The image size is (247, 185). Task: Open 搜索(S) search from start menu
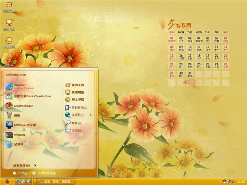tap(73, 123)
